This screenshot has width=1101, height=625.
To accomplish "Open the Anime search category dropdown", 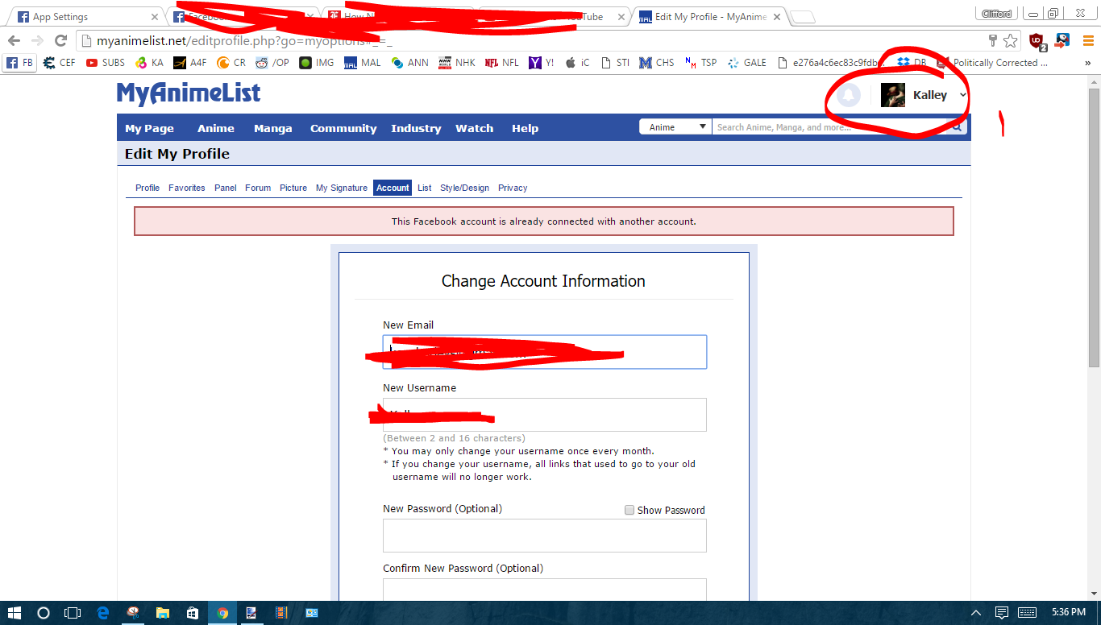I will click(x=675, y=127).
